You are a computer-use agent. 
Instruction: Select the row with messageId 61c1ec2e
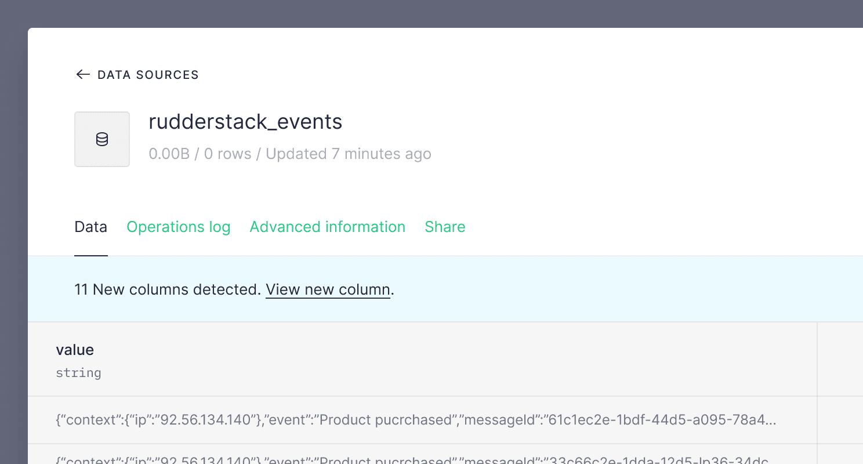415,420
